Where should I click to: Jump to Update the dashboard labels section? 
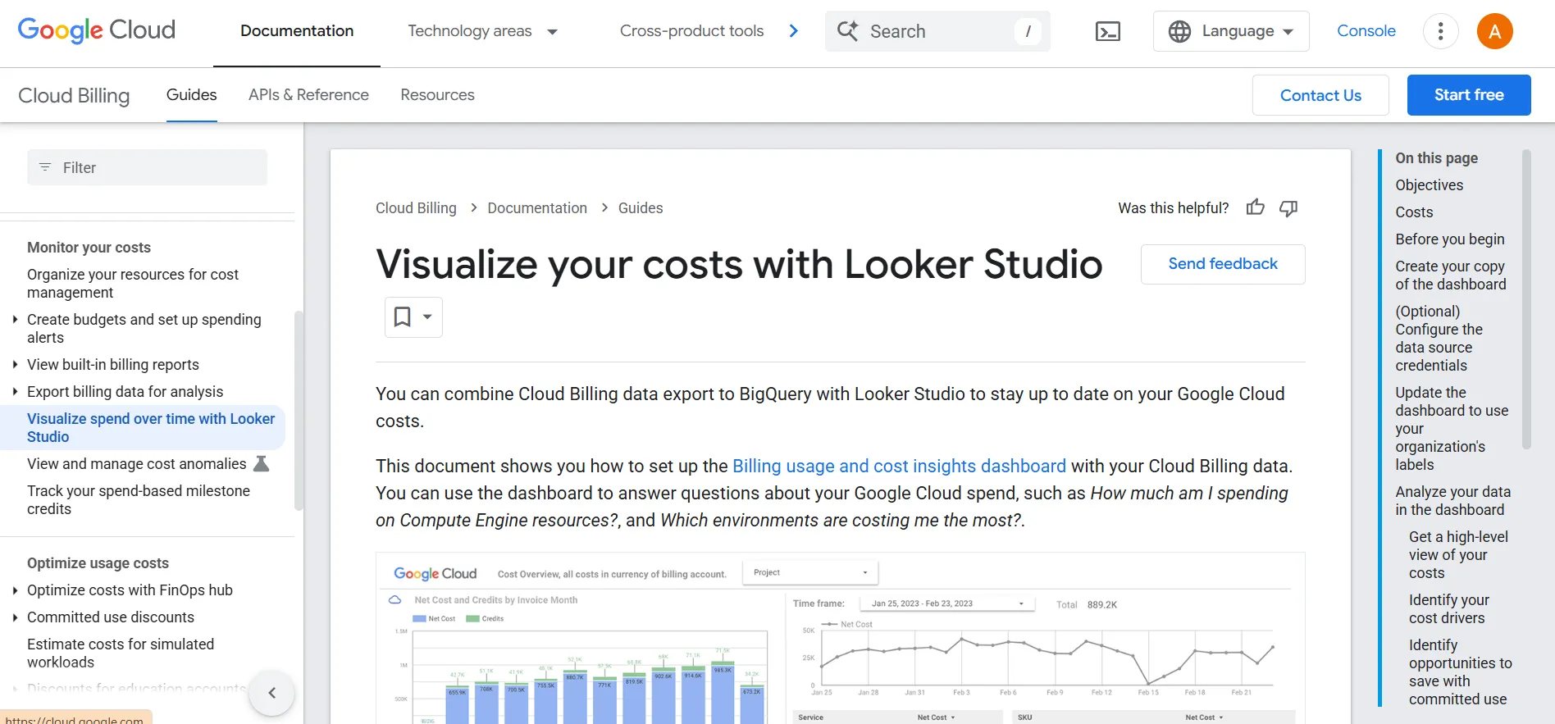(1452, 428)
